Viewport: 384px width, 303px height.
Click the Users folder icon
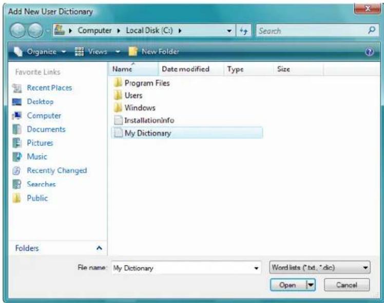(118, 95)
